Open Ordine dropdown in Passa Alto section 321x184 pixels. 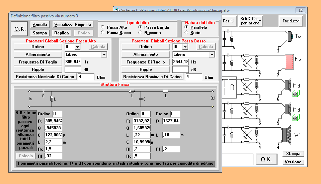[77, 47]
